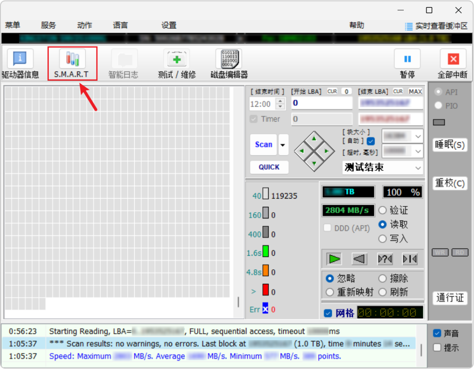
Task: Click the up arrow on navigation diamond
Action: click(x=314, y=139)
